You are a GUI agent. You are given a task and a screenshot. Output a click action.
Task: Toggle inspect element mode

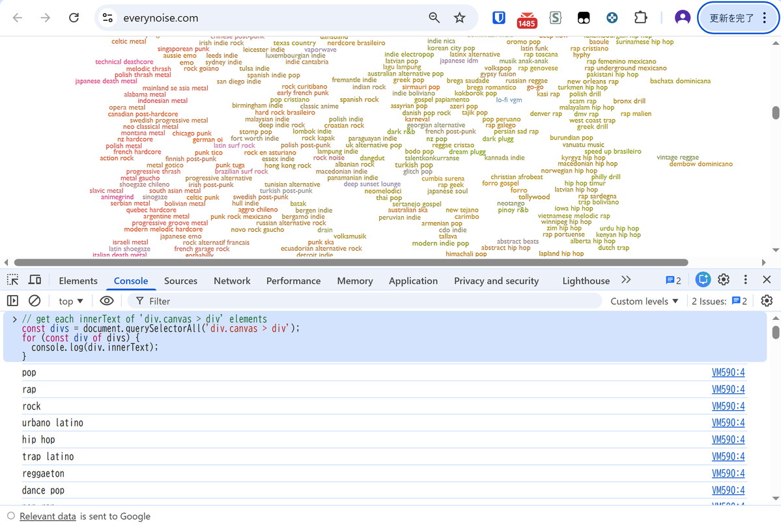pyautogui.click(x=12, y=279)
